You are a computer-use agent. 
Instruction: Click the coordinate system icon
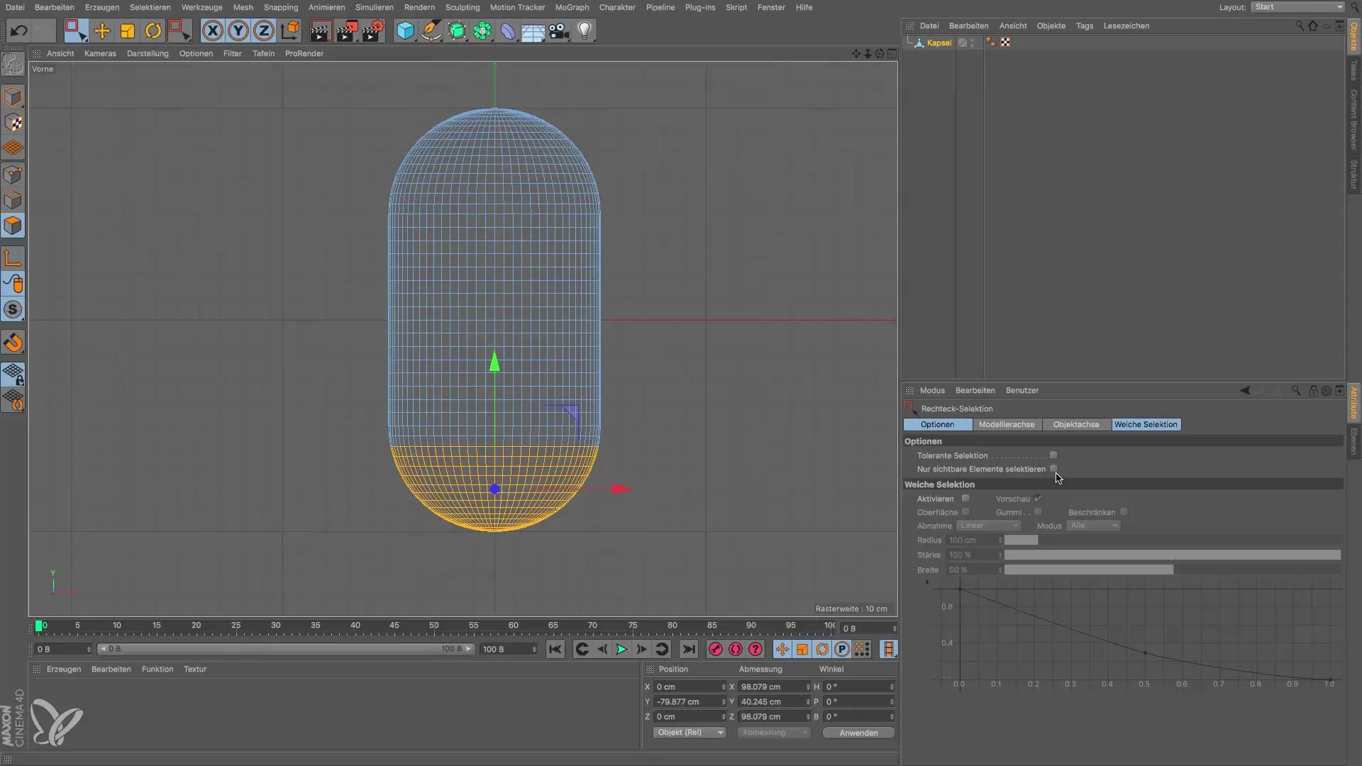tap(290, 31)
